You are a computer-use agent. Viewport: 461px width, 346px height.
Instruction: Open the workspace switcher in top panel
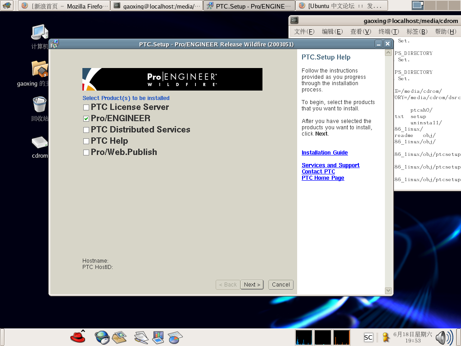click(x=436, y=5)
